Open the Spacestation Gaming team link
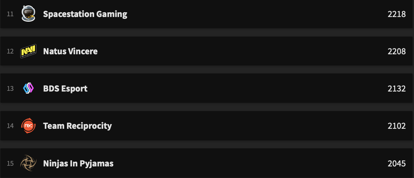This screenshot has height=178, width=414. click(x=85, y=14)
